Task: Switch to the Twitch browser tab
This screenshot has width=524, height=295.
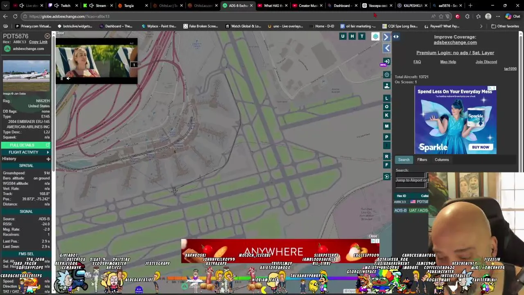Action: pyautogui.click(x=62, y=6)
